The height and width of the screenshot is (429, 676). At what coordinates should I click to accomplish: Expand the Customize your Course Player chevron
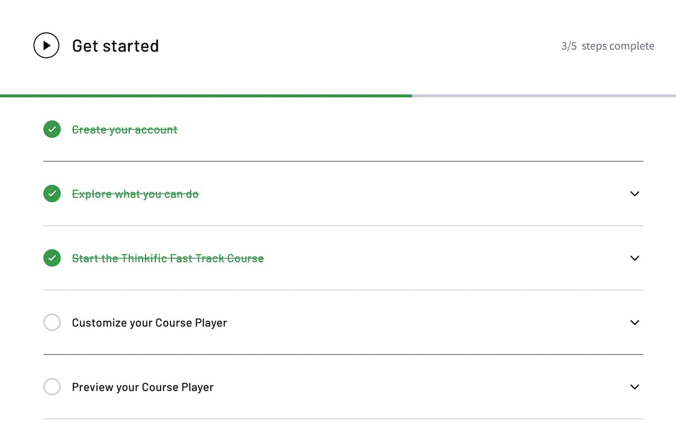[x=635, y=323]
